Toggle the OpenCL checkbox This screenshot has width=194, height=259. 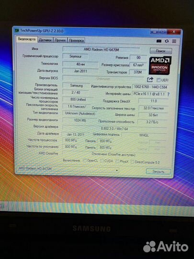(x=85, y=160)
